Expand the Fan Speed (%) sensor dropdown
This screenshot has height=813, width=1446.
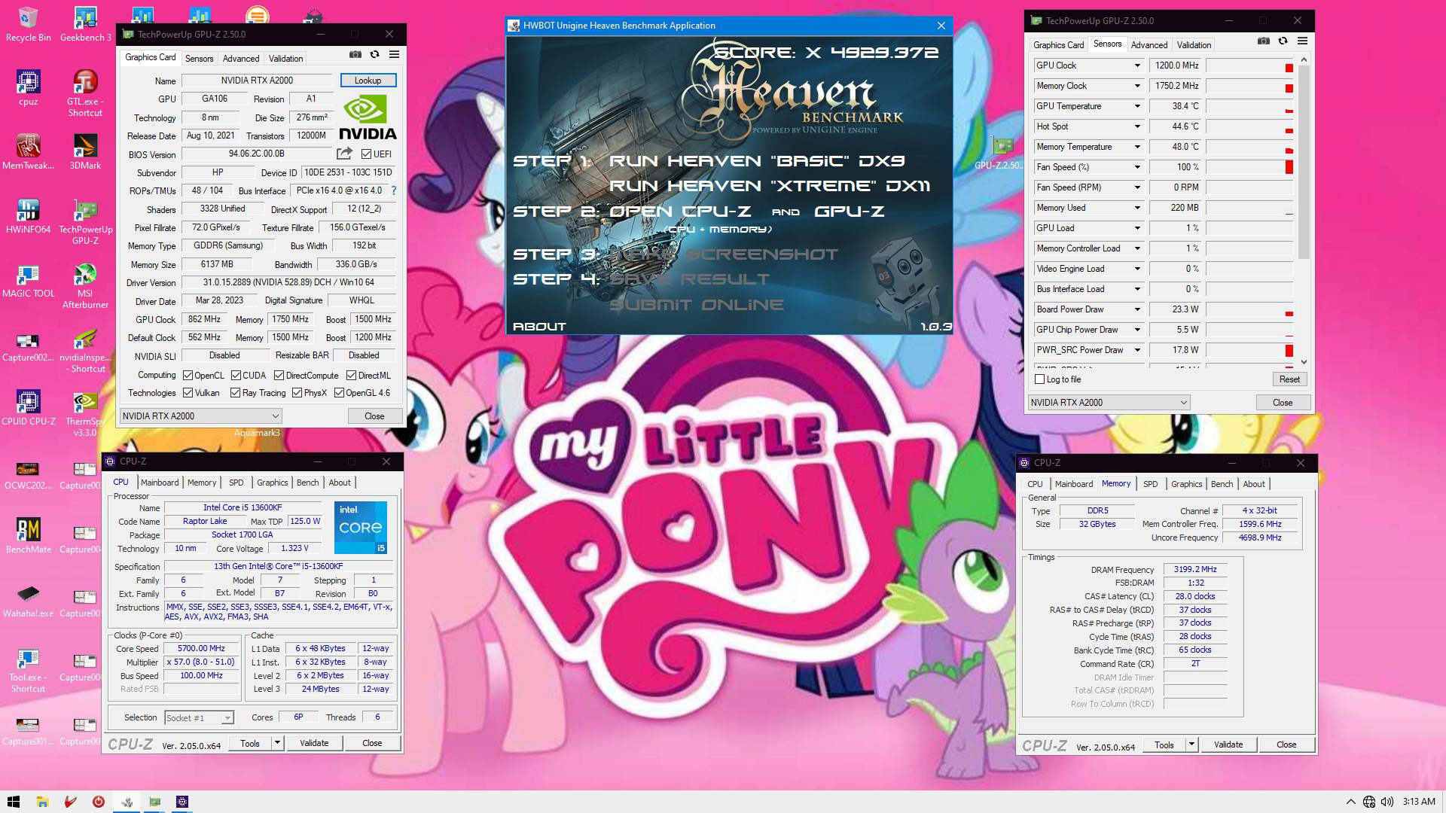1137,167
